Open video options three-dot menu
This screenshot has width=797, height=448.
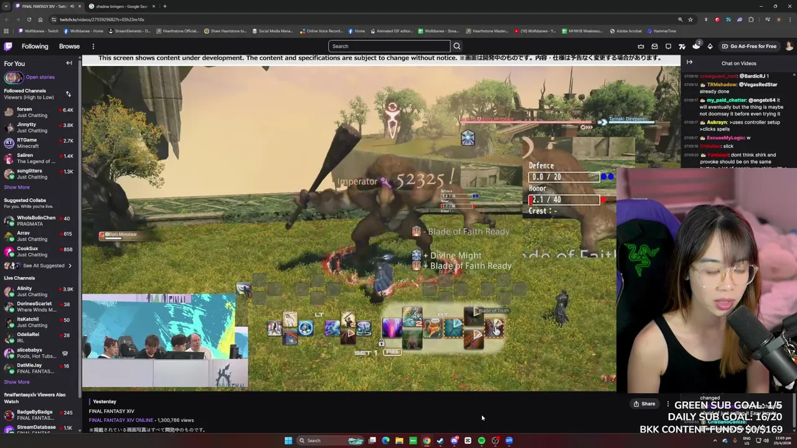(667, 404)
